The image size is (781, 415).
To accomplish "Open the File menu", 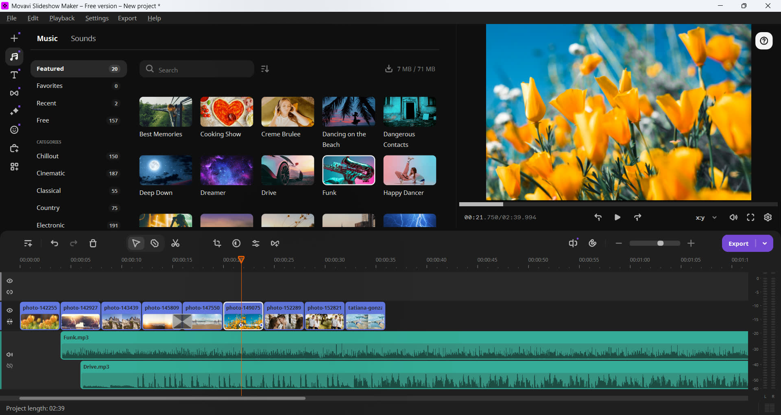I will pos(11,18).
